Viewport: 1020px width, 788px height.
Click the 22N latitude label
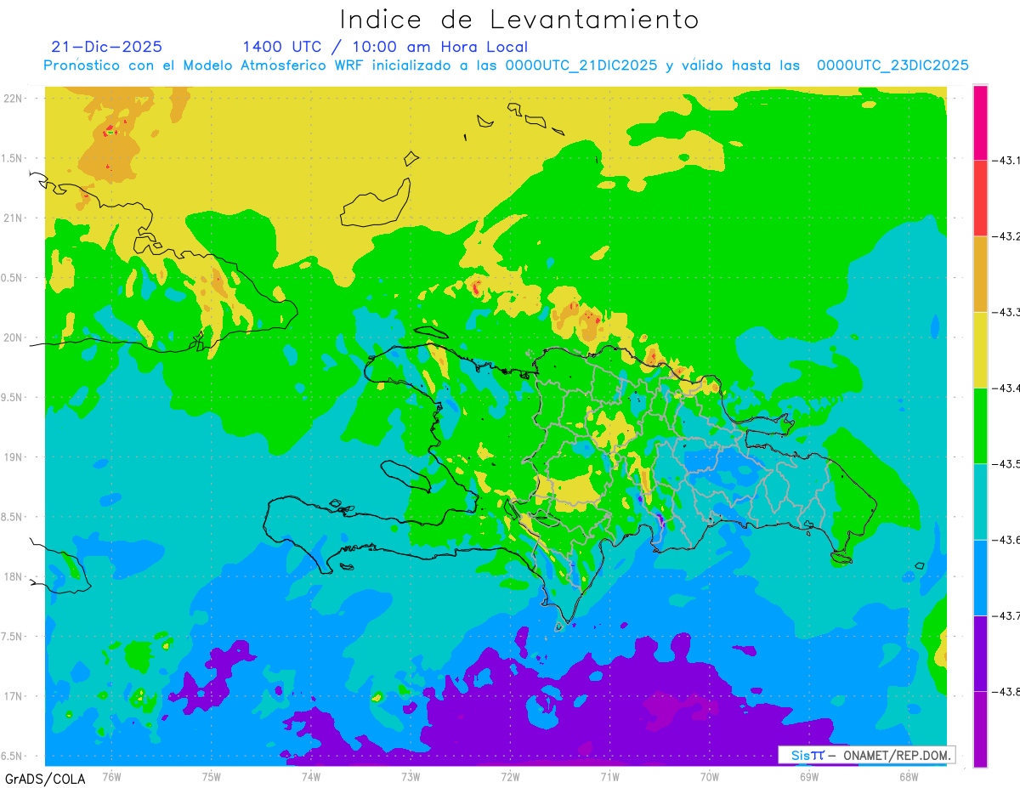point(14,98)
